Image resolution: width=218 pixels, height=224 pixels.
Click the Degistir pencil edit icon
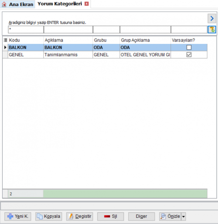pyautogui.click(x=71, y=216)
